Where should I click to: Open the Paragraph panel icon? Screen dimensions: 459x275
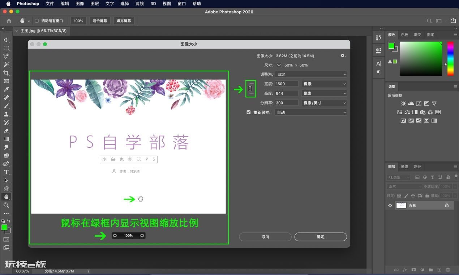pos(378,72)
